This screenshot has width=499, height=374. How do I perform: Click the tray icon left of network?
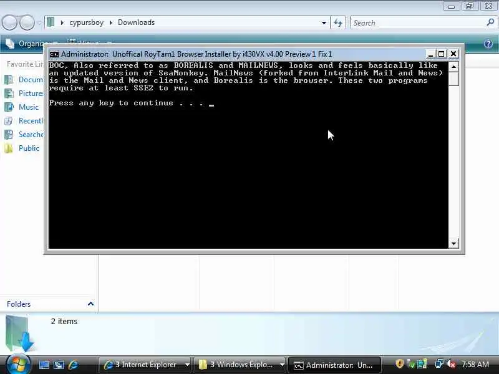tap(422, 364)
